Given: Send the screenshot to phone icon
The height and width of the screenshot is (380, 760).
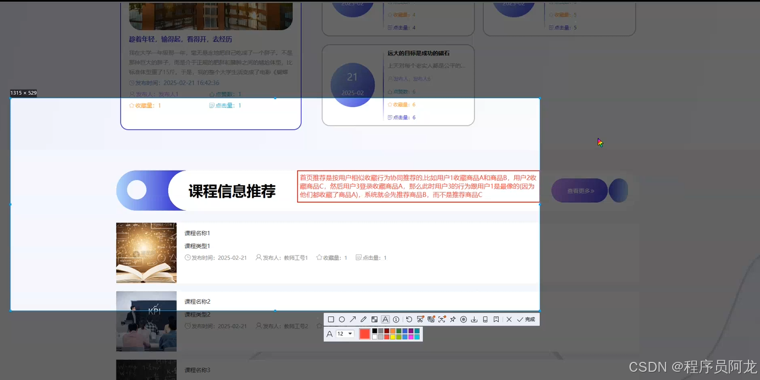Looking at the screenshot, I should (x=485, y=319).
